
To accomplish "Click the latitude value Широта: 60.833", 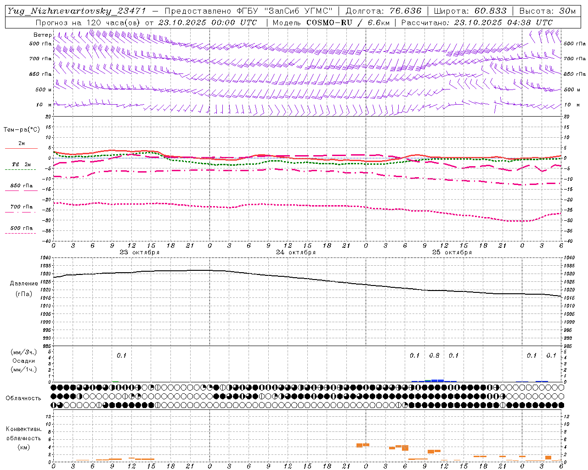I will click(x=470, y=11).
